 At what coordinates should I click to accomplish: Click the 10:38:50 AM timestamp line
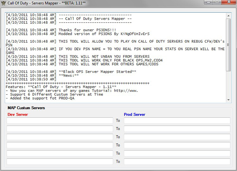click(31, 79)
